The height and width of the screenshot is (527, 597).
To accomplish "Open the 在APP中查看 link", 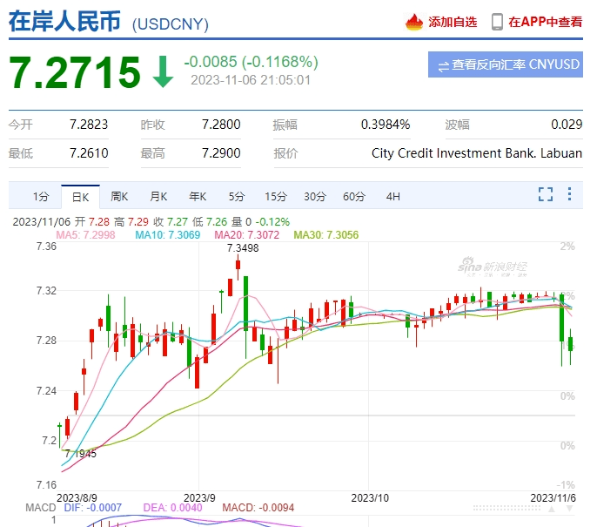I will click(545, 22).
